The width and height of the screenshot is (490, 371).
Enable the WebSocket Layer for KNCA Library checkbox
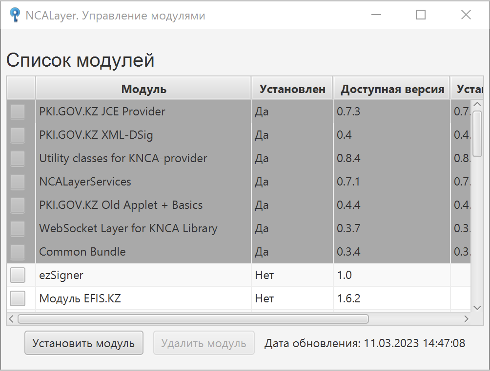pyautogui.click(x=17, y=228)
